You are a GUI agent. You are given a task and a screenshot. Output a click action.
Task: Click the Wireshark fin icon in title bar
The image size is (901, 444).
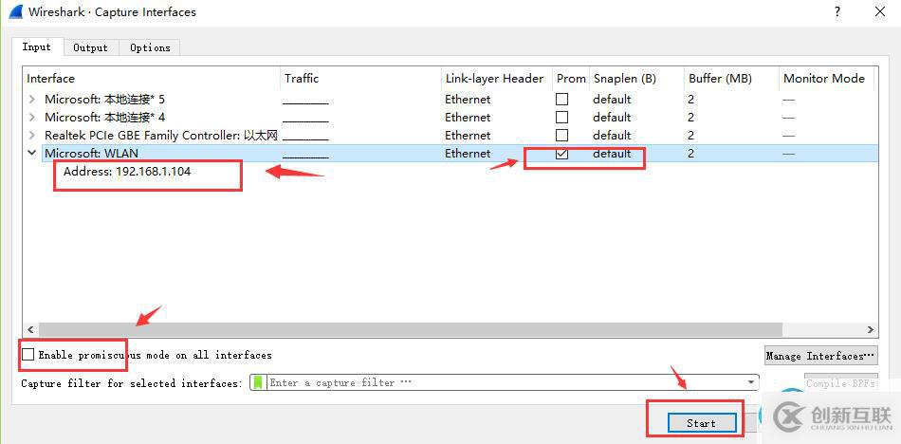pos(15,11)
